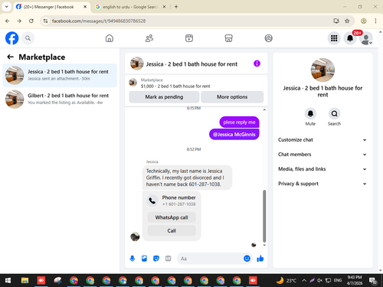Open the Video (Watch) icon
This screenshot has width=383, height=287.
click(x=189, y=38)
